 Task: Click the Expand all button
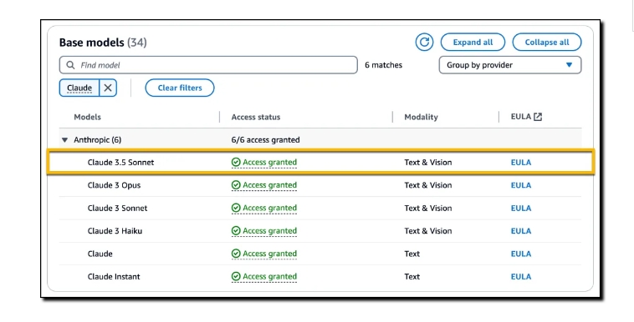point(473,42)
